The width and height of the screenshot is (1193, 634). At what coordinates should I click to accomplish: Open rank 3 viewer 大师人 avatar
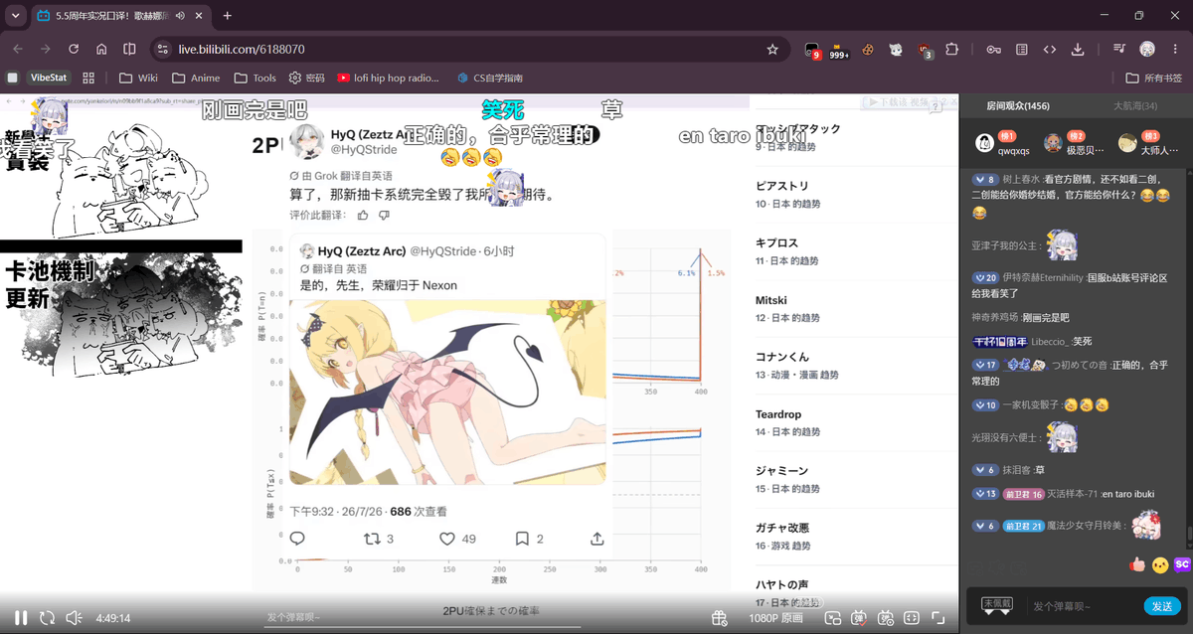[x=1127, y=143]
